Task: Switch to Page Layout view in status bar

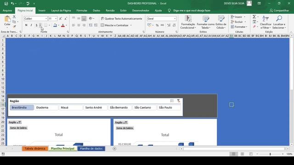Action: coord(242,154)
